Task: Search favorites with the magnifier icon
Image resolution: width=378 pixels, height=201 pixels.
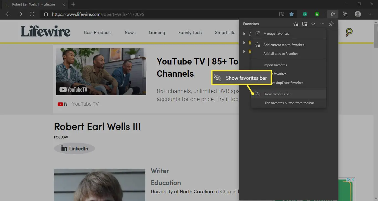Action: point(313,24)
